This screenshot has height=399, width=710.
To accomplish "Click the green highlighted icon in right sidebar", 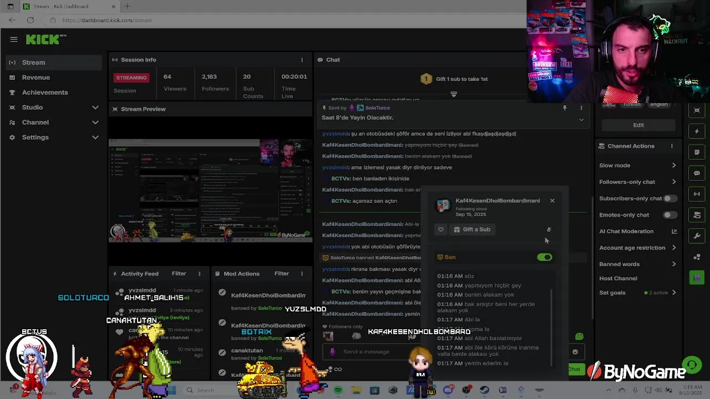I will (x=697, y=277).
